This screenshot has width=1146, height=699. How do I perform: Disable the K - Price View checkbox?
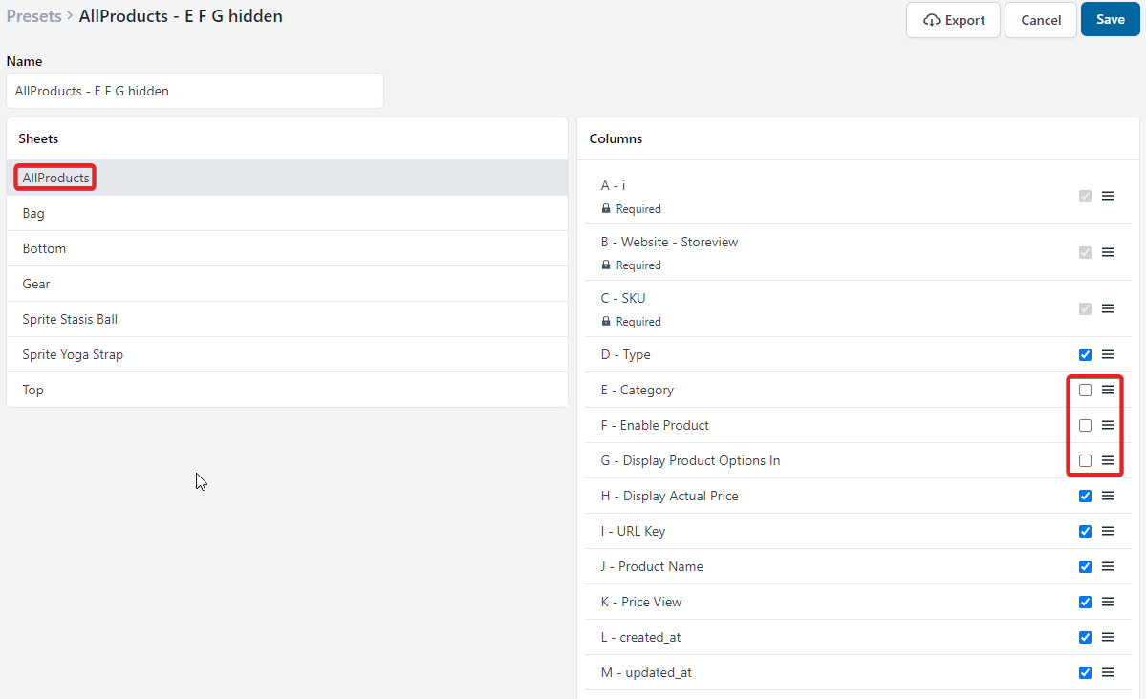pos(1086,602)
